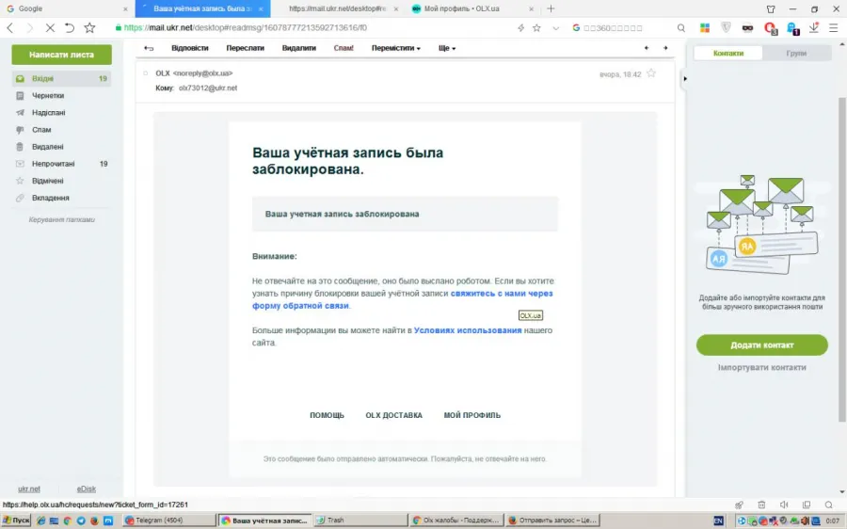Open a new browser tab with plus
The height and width of the screenshot is (529, 847).
point(551,8)
